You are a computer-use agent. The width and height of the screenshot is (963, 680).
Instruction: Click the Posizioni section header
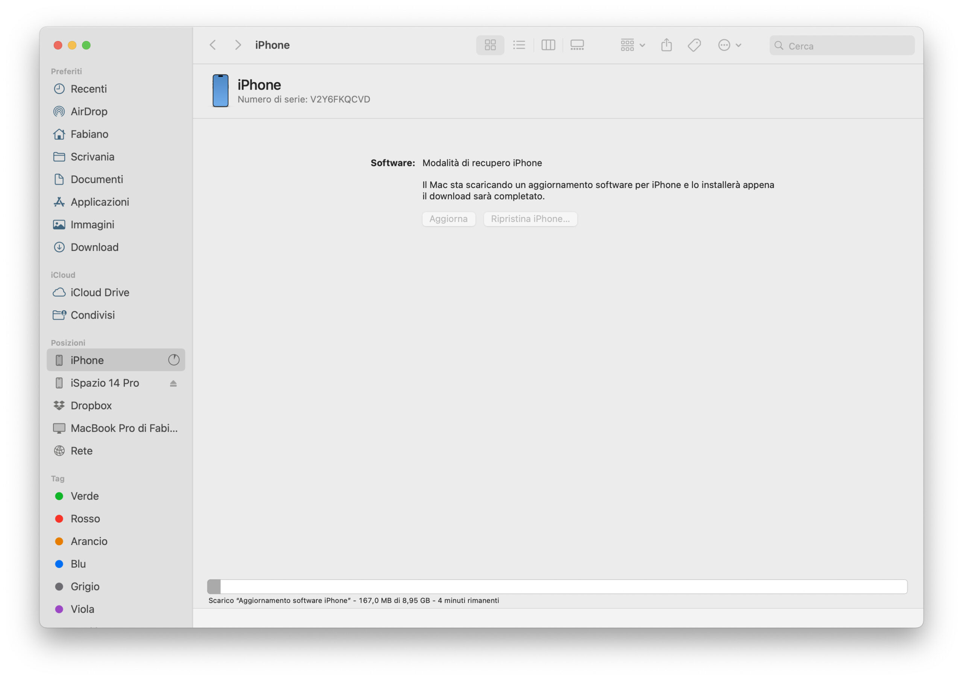coord(68,343)
